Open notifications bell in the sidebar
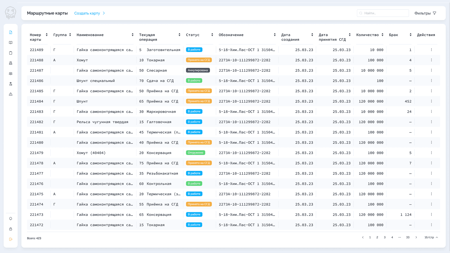This screenshot has height=253, width=450. coord(11,219)
